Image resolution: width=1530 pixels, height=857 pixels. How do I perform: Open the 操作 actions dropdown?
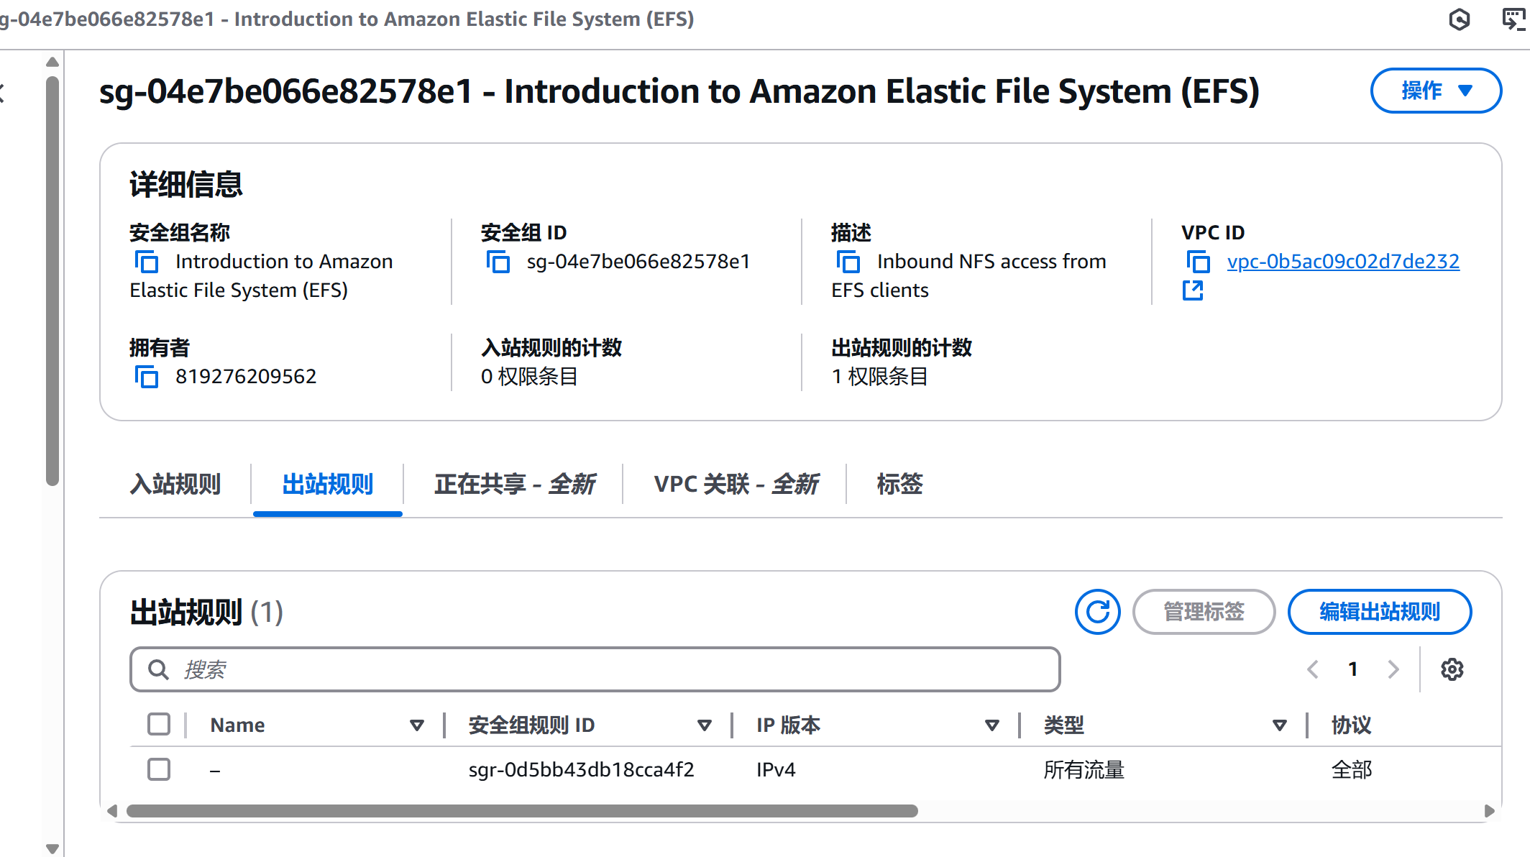click(1436, 91)
